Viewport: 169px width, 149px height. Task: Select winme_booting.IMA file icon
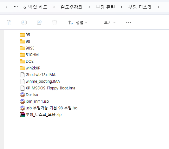(23, 81)
